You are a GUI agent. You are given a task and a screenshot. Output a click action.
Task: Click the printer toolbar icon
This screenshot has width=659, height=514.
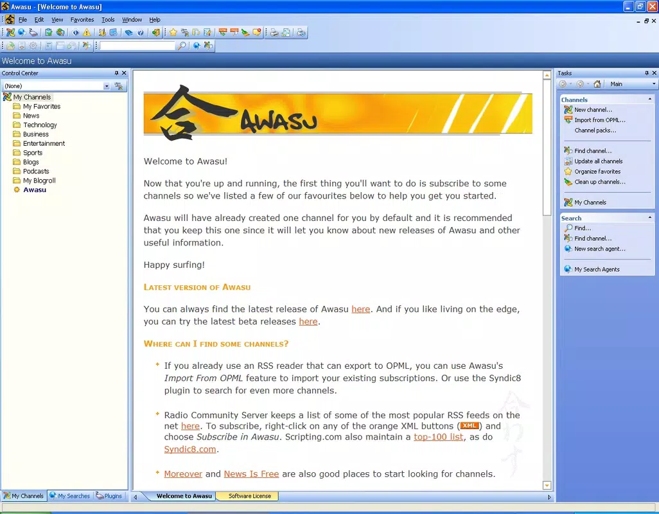point(274,32)
